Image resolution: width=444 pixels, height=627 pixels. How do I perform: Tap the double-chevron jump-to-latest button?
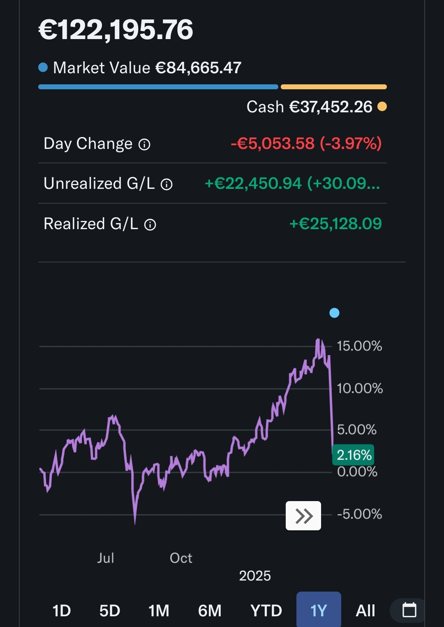tap(303, 516)
